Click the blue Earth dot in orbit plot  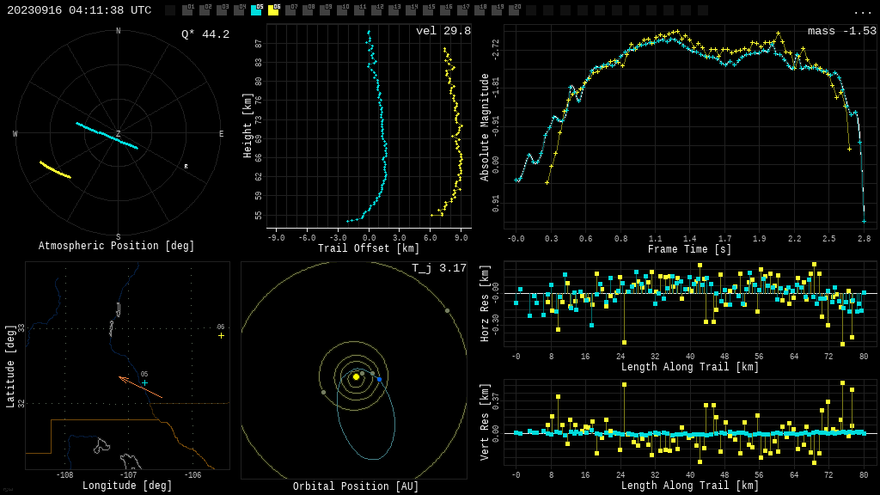point(379,380)
